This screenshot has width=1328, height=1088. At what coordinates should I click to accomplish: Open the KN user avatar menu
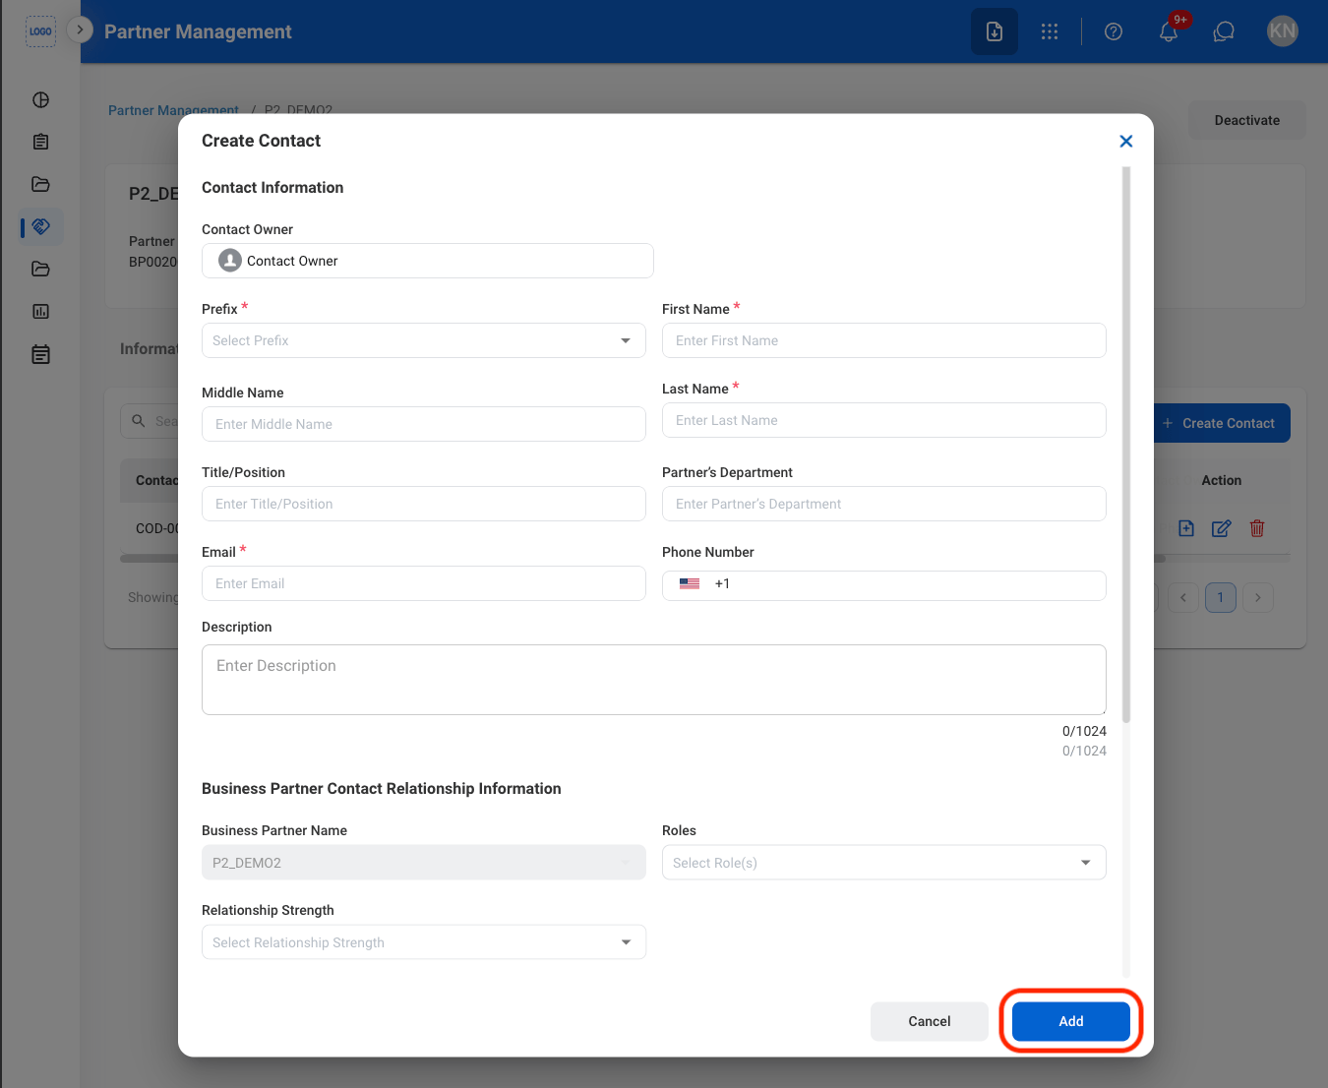coord(1283,30)
